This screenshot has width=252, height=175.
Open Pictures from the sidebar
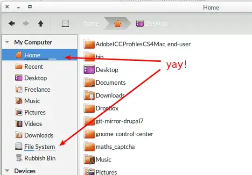click(x=35, y=112)
